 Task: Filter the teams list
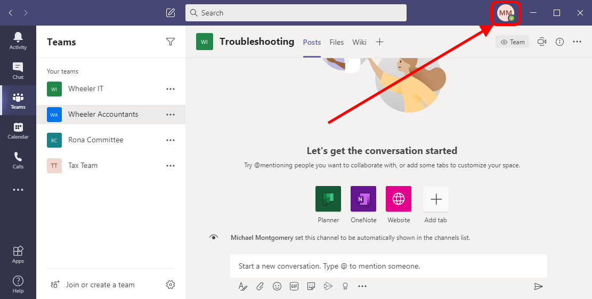pos(171,42)
